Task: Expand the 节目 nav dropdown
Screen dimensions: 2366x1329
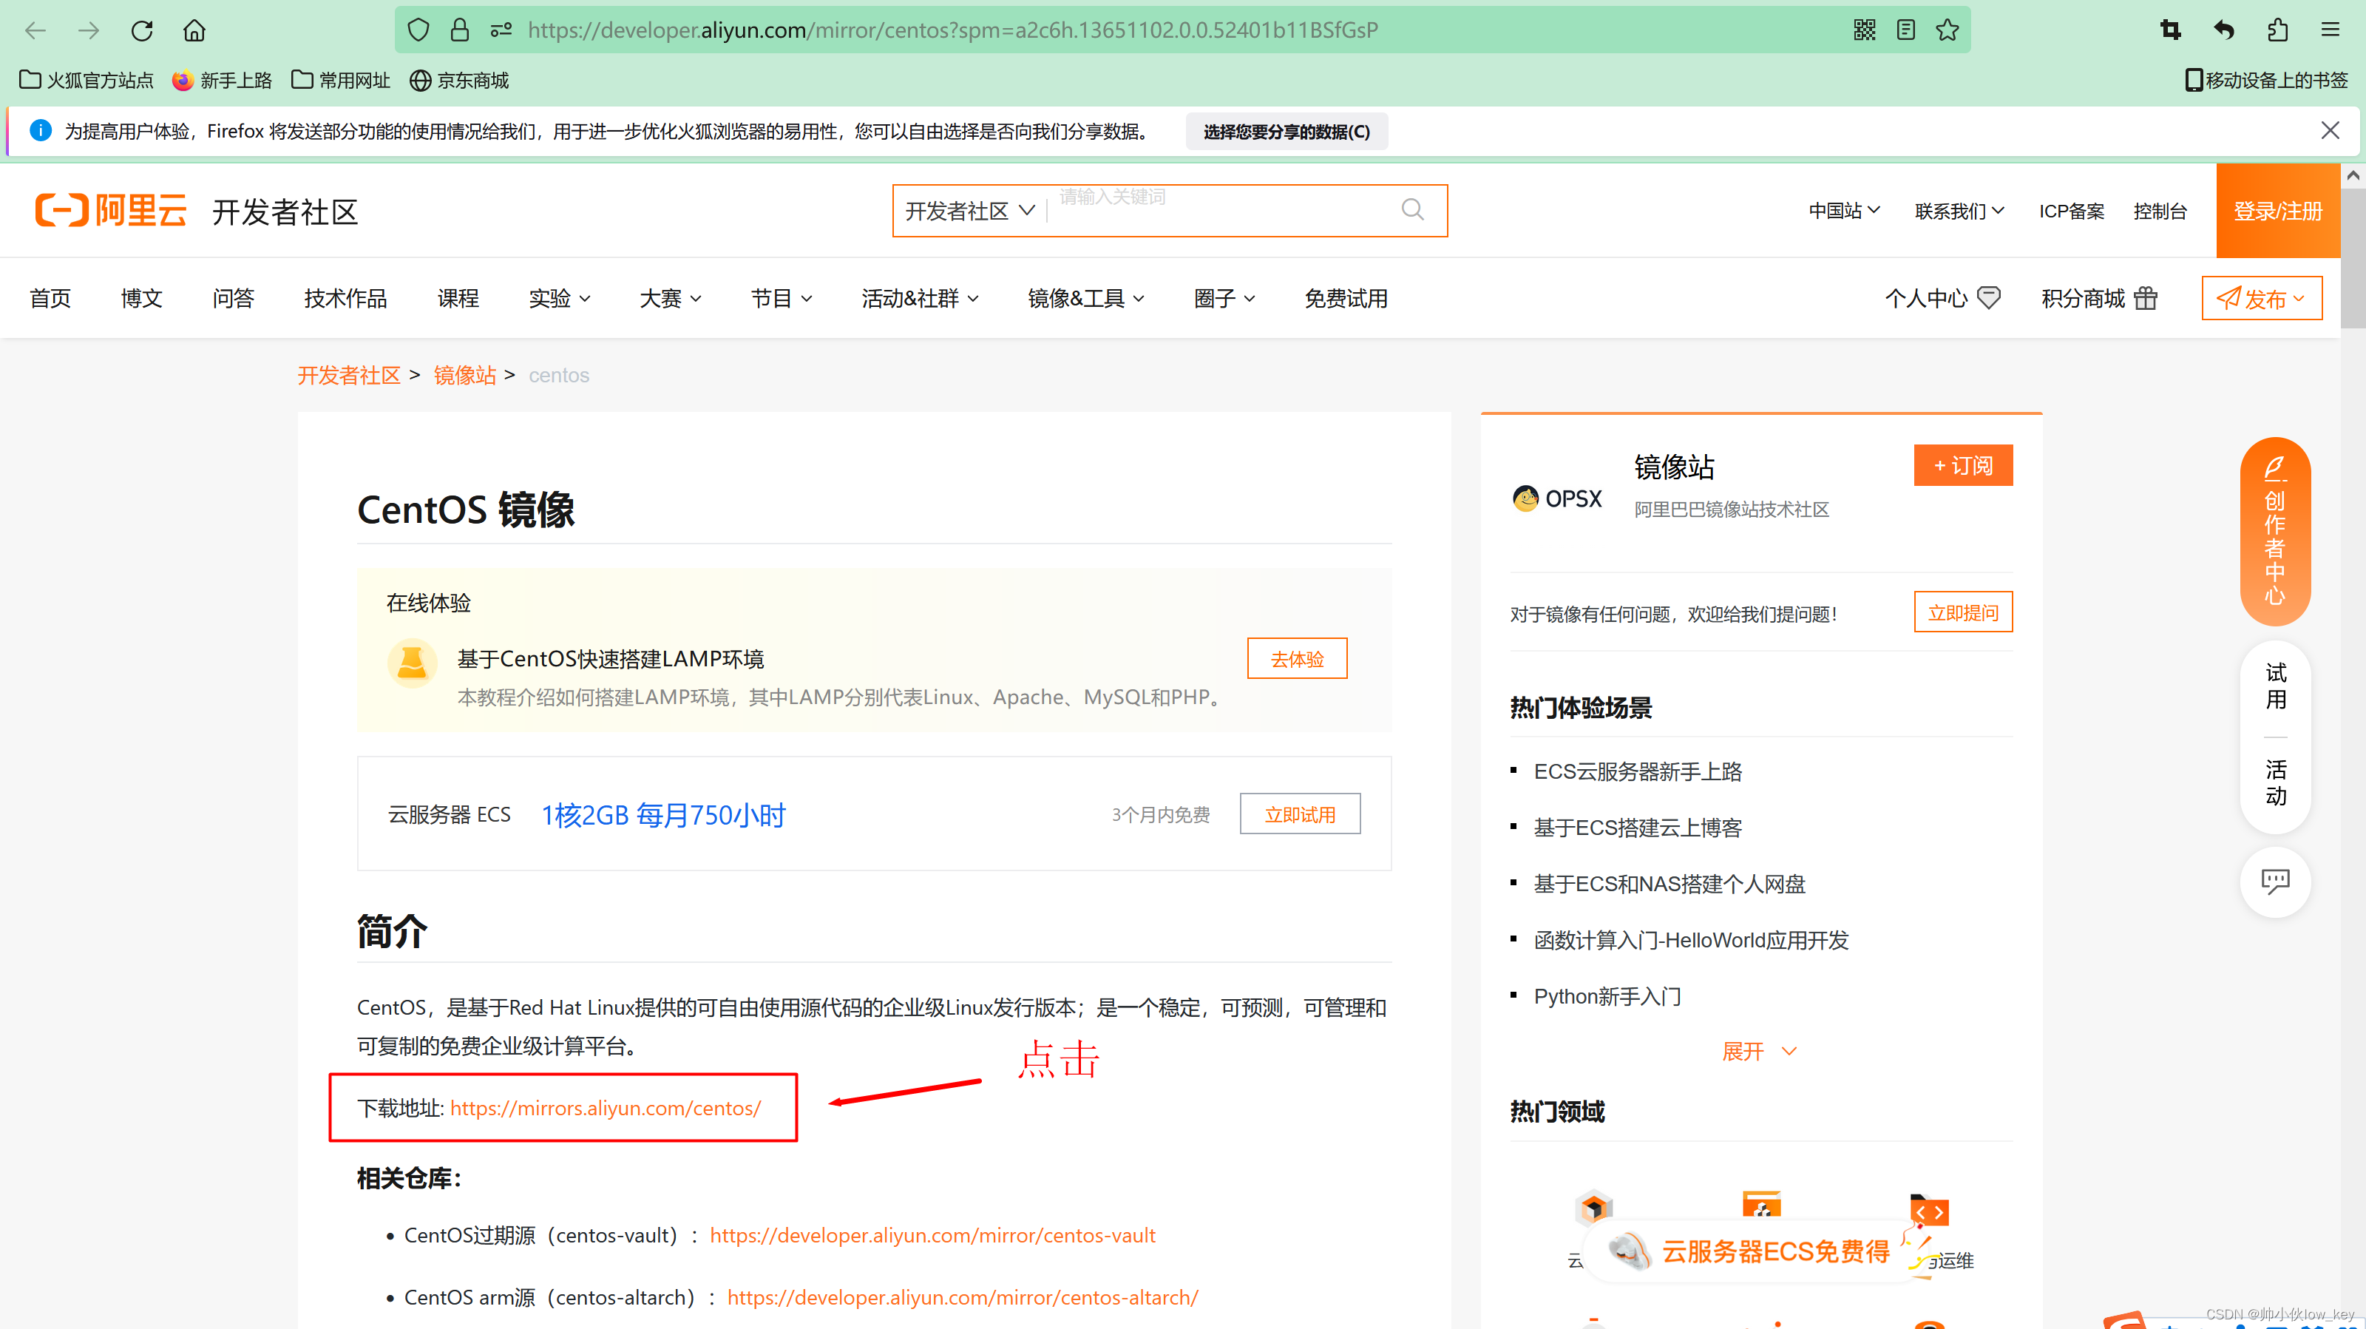Action: (782, 297)
